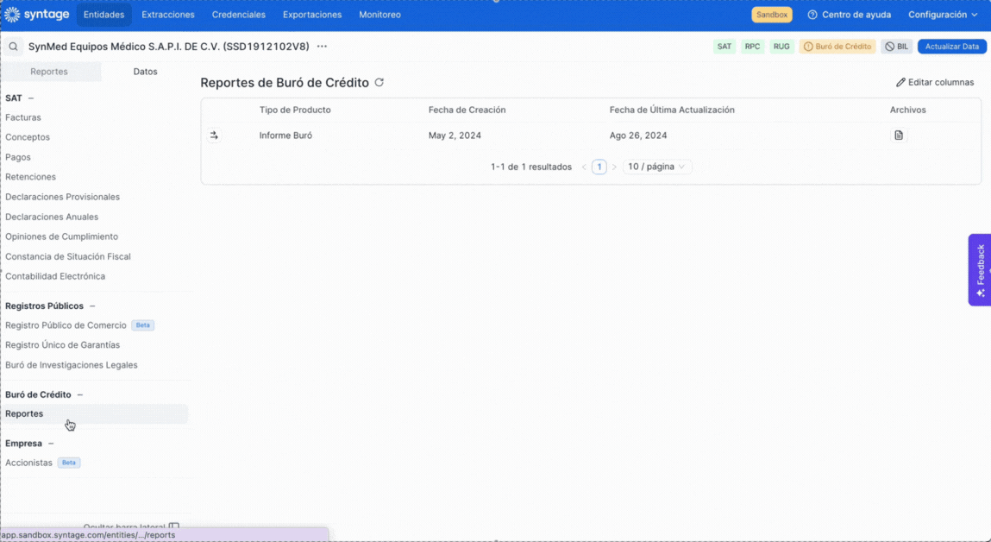Click Fecha de Última Actualización column header
This screenshot has width=991, height=542.
(x=672, y=110)
